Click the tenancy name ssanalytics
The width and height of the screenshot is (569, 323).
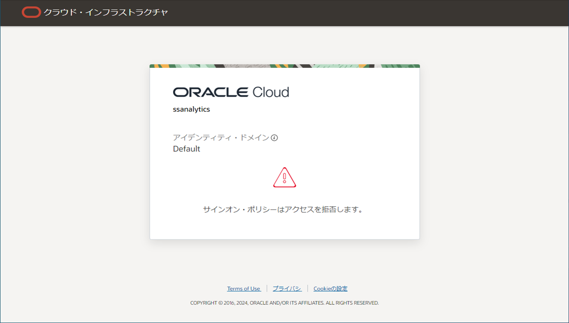pos(191,109)
